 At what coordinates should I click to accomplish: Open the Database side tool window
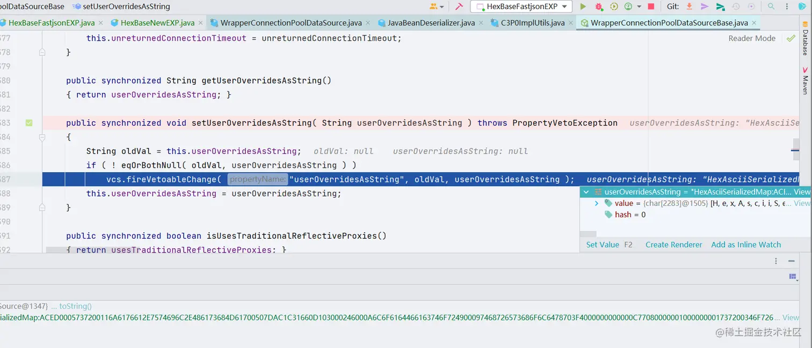pos(805,39)
